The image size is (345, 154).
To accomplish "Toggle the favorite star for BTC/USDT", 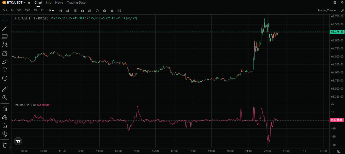I will (x=29, y=3).
